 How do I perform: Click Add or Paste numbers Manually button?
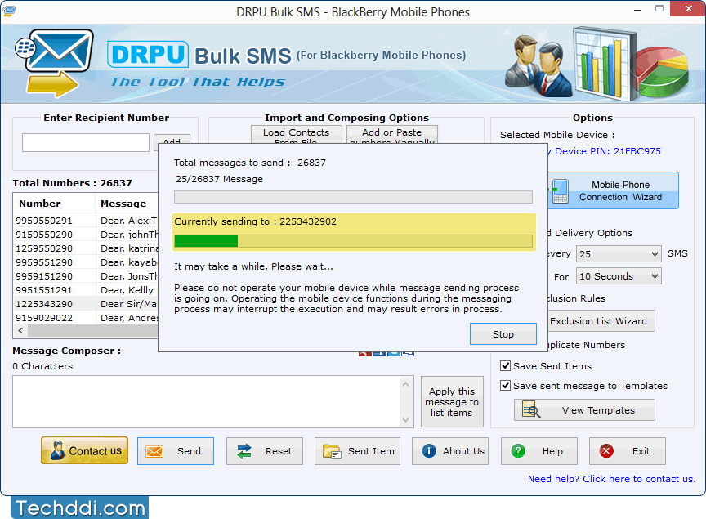392,135
